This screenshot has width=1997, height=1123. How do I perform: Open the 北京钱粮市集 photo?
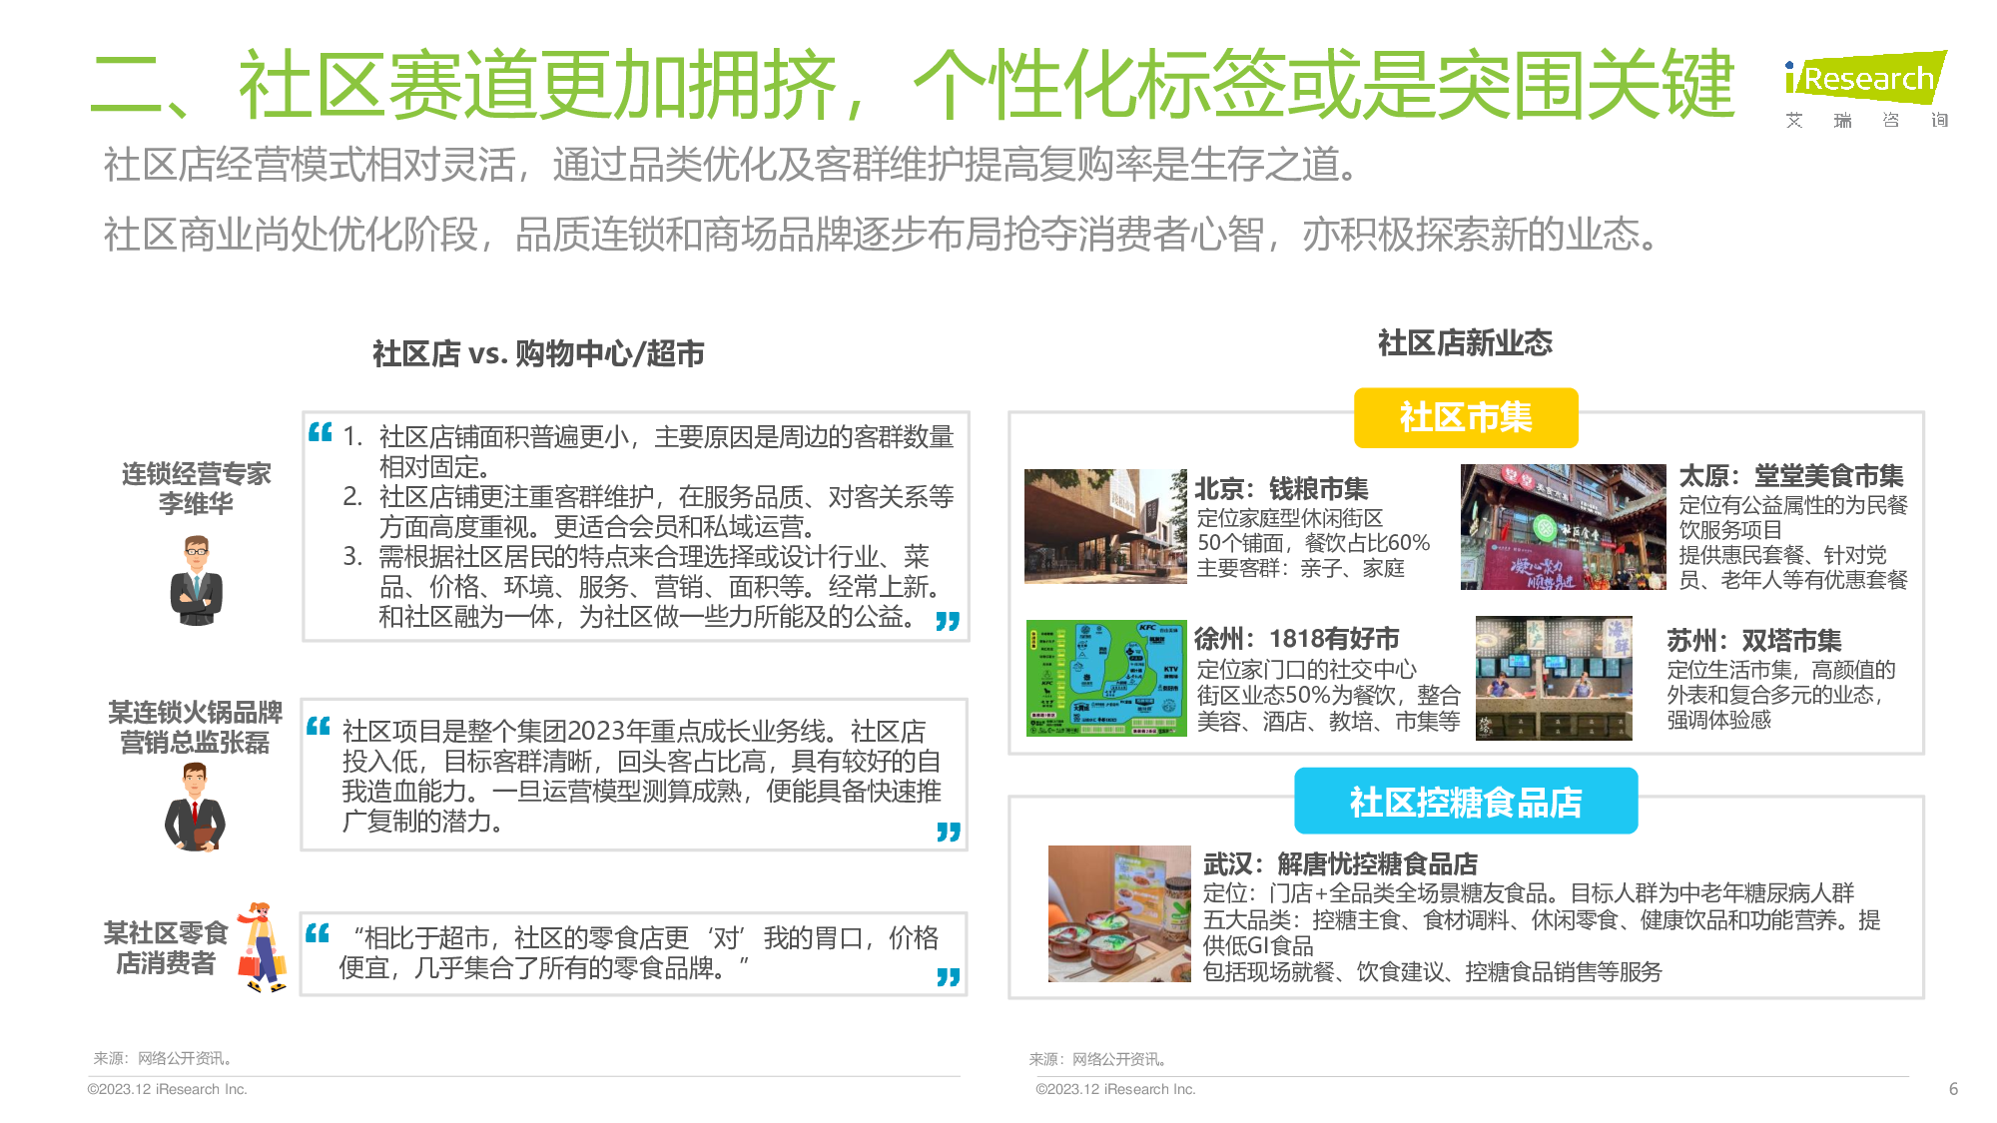pyautogui.click(x=1105, y=526)
